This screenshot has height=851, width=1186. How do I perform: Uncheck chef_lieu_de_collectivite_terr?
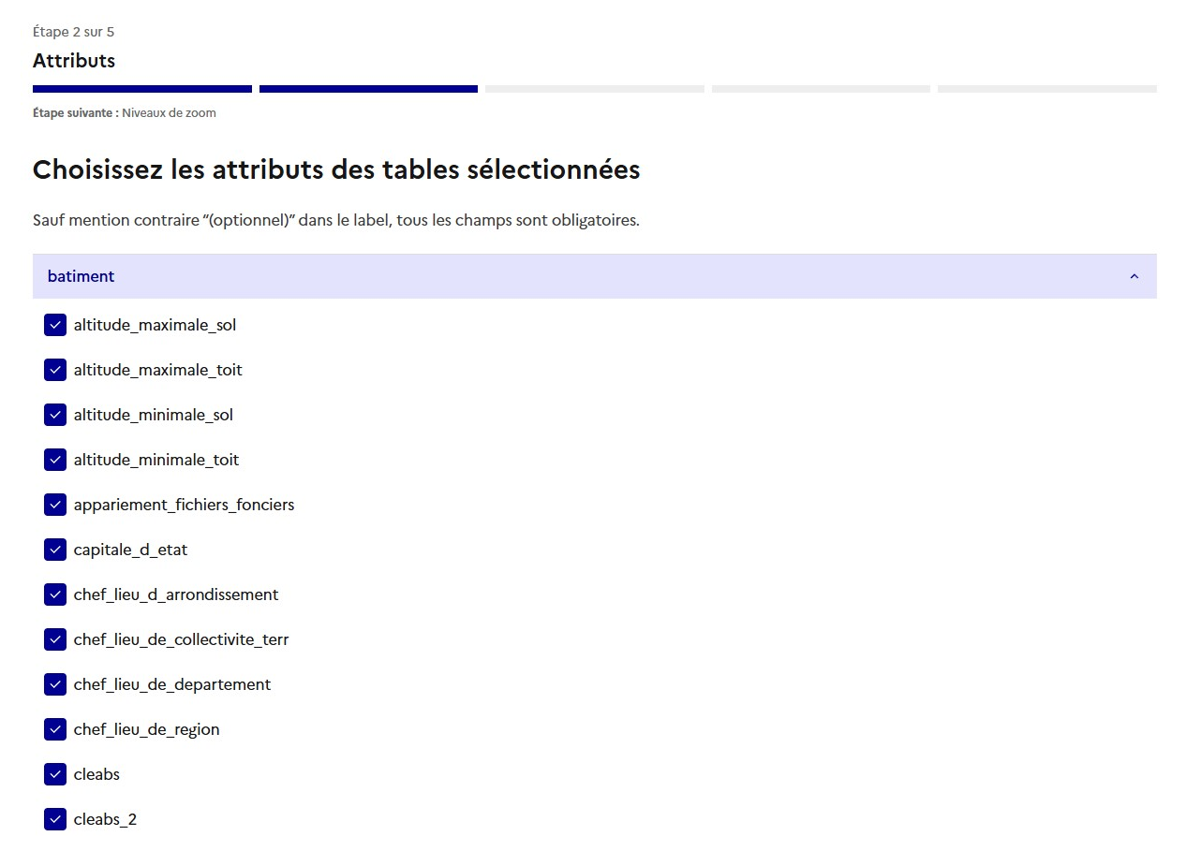(x=55, y=639)
